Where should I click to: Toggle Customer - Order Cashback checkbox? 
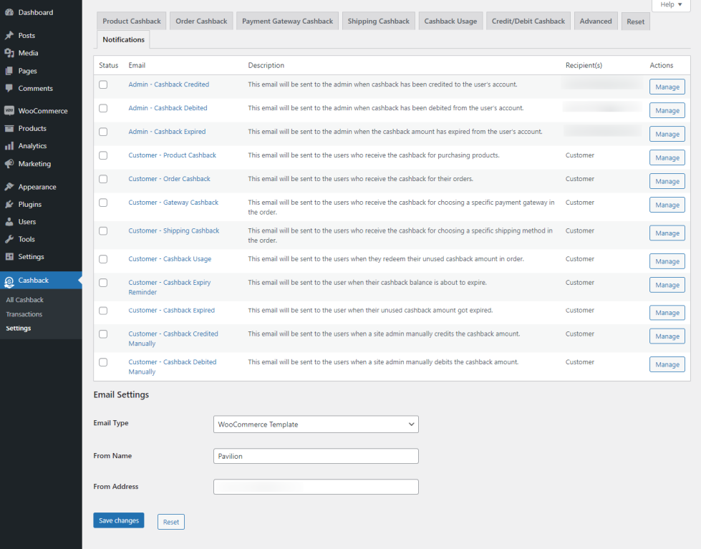click(103, 179)
